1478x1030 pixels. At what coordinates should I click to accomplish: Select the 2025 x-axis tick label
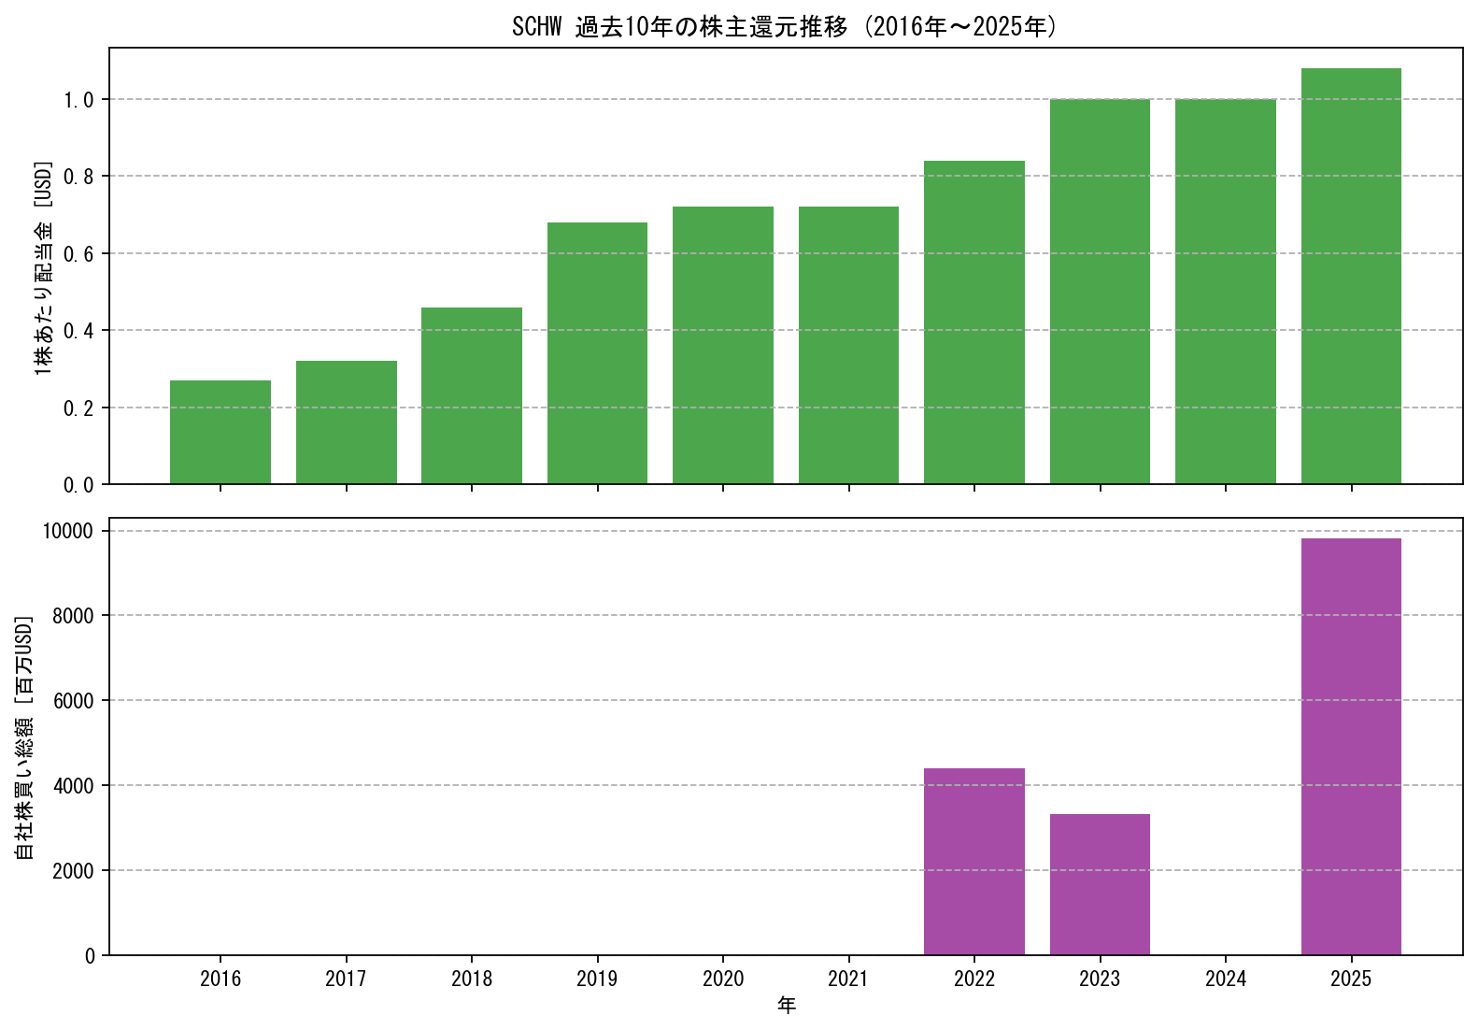[1351, 979]
